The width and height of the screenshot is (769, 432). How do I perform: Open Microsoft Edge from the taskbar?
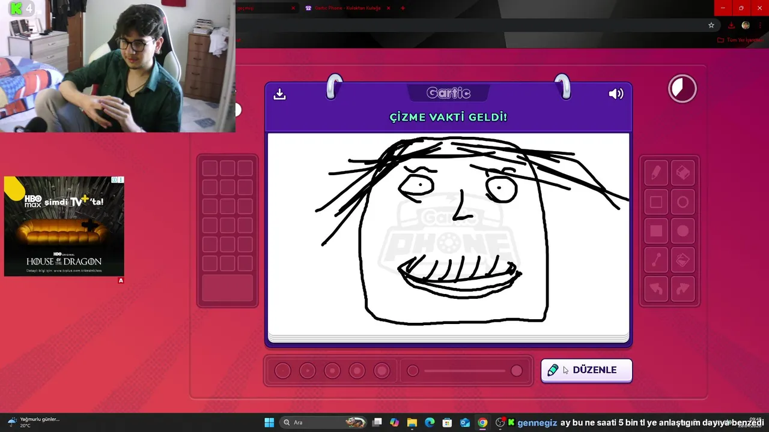point(430,422)
